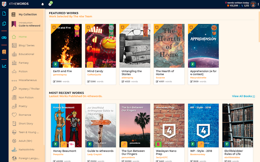Open author Bookmonkey's profile link
Viewport: 260px width, 162px height.
tap(198, 154)
